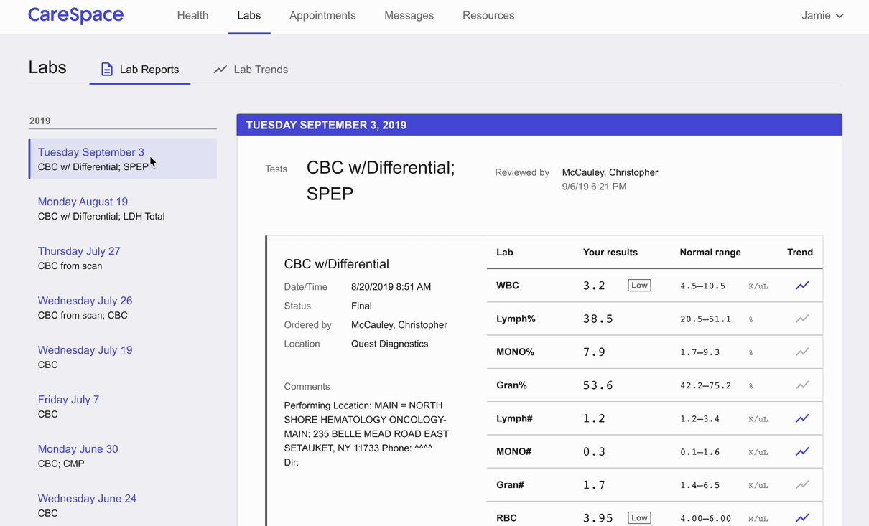869x526 pixels.
Task: Expand the Jamie account dropdown
Action: tap(822, 16)
